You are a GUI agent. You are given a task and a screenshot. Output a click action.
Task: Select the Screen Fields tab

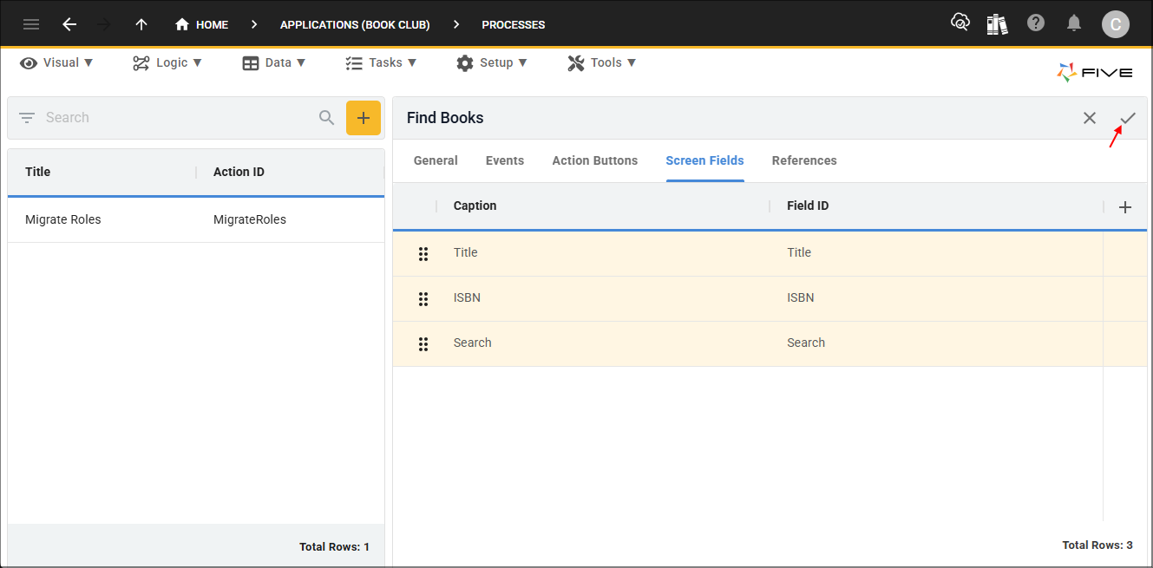click(x=705, y=160)
